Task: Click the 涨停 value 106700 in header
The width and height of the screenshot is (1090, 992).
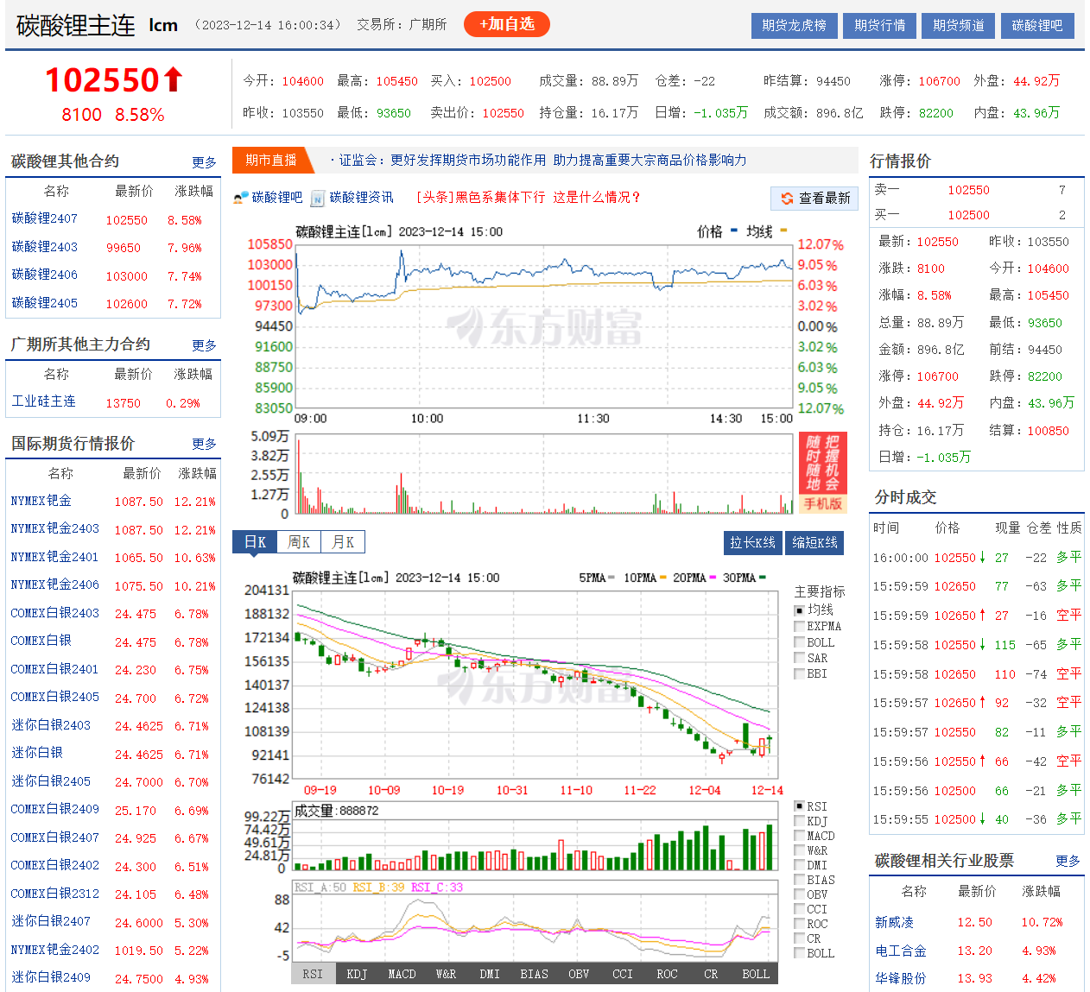Action: click(x=939, y=81)
